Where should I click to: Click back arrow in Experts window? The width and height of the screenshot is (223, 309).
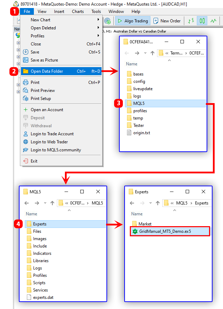coord(132,203)
